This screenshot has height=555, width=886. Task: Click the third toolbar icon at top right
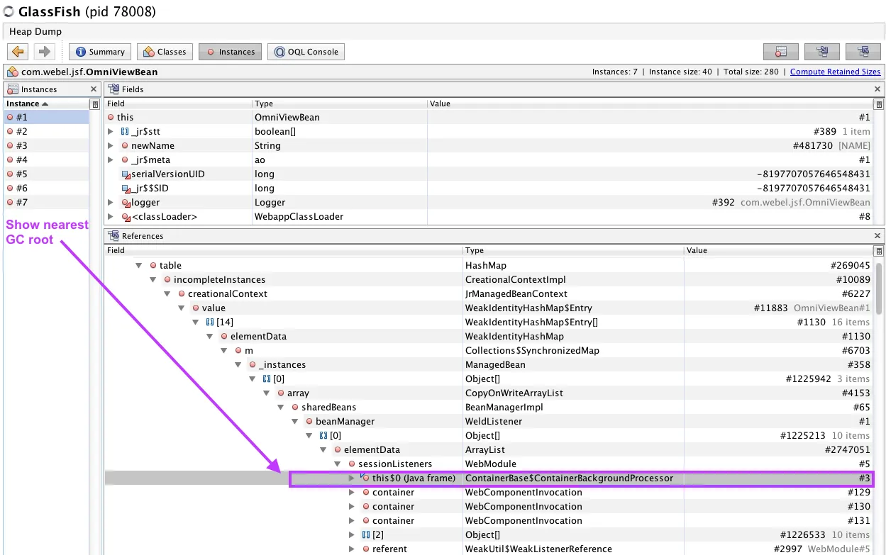point(863,52)
